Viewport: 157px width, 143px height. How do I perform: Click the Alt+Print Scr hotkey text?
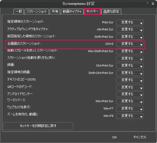(105, 29)
